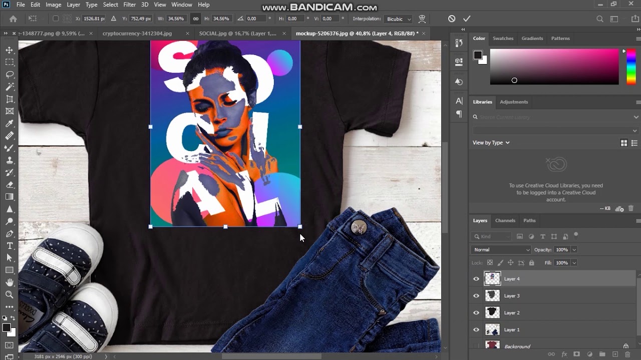Select the Layer 3 thumbnail
This screenshot has width=641, height=360.
[492, 296]
